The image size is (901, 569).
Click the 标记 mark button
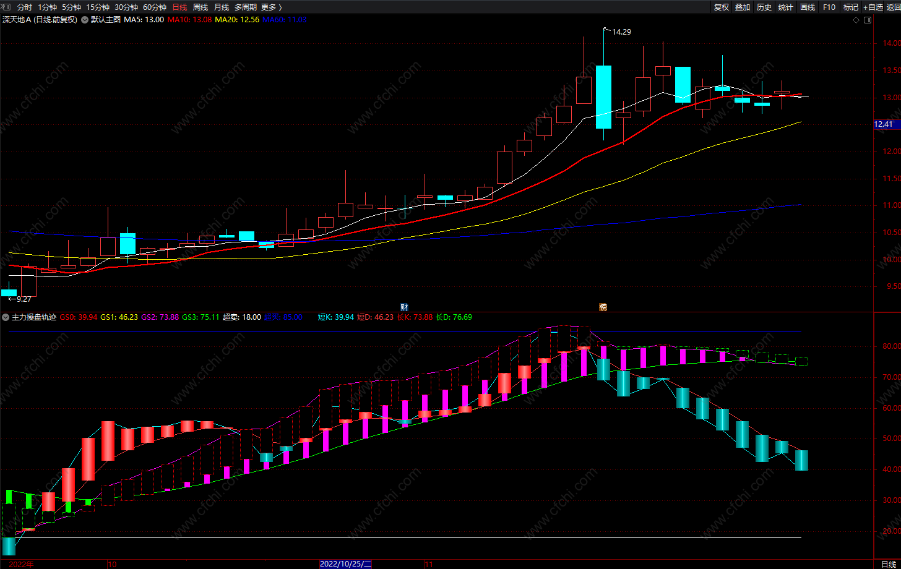tap(851, 7)
